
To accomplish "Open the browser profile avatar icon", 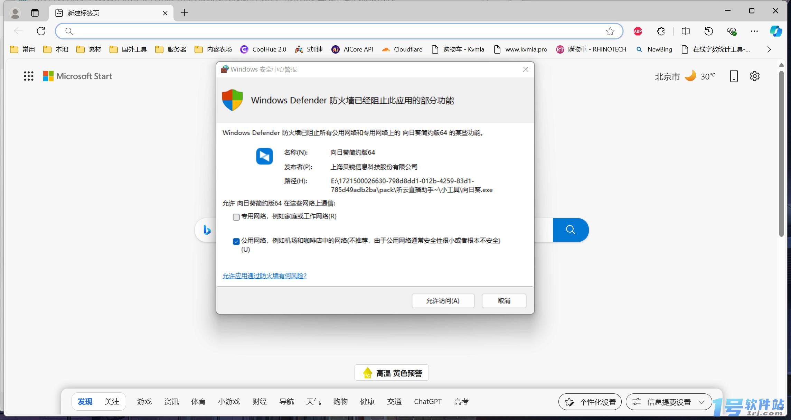I will pos(15,13).
